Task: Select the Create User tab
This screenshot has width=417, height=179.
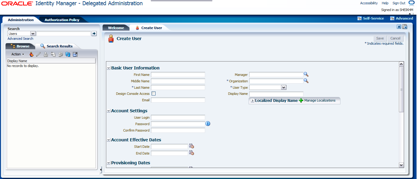Action: pyautogui.click(x=149, y=28)
